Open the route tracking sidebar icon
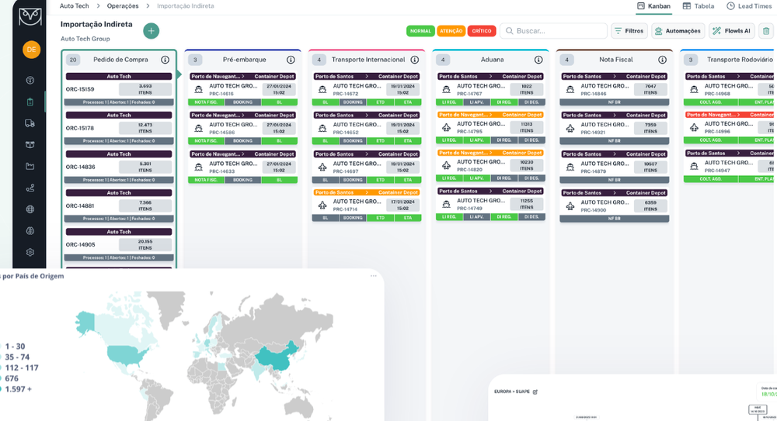777x421 pixels. click(x=30, y=188)
